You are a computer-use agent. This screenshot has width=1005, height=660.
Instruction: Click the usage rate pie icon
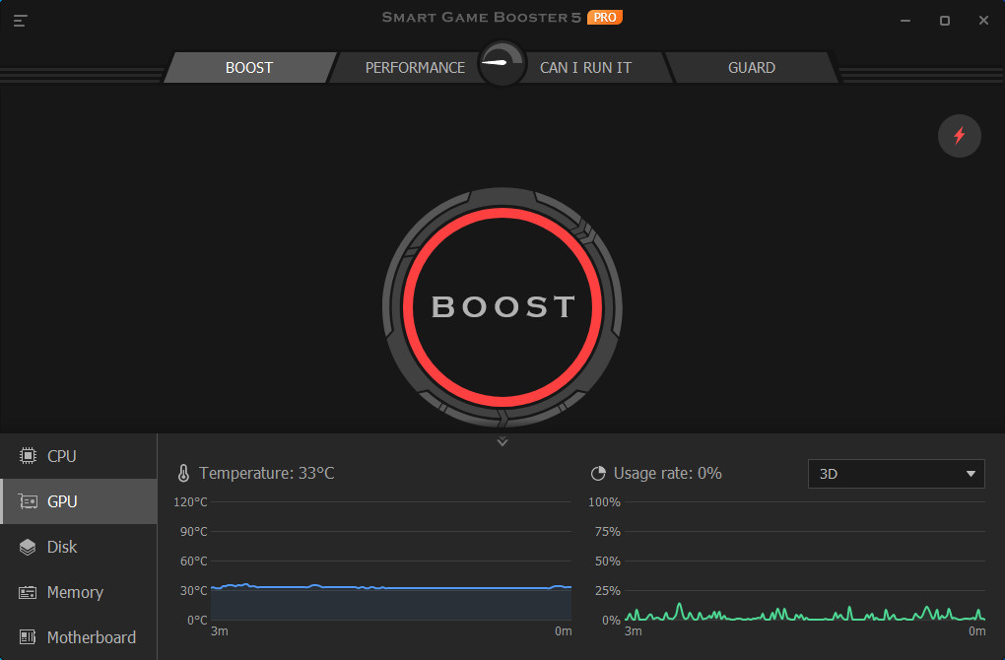[598, 473]
